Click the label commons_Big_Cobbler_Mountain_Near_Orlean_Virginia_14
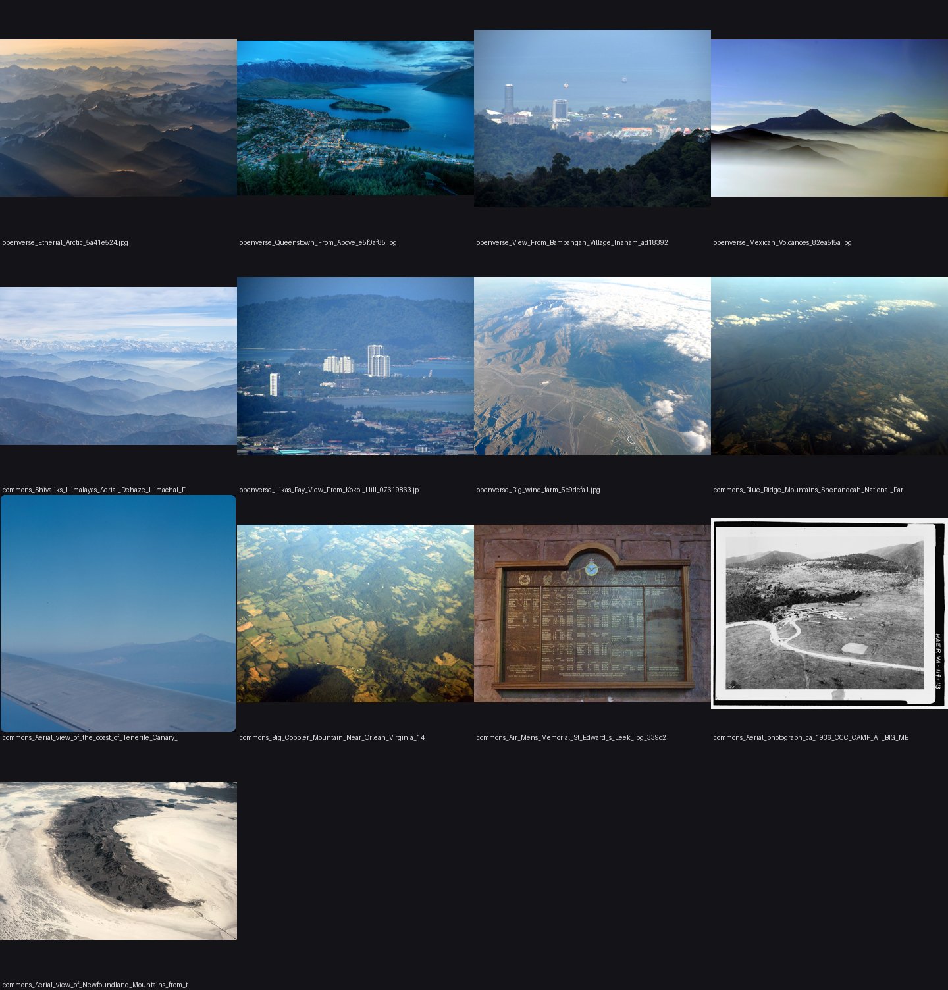The height and width of the screenshot is (990, 948). [x=332, y=737]
